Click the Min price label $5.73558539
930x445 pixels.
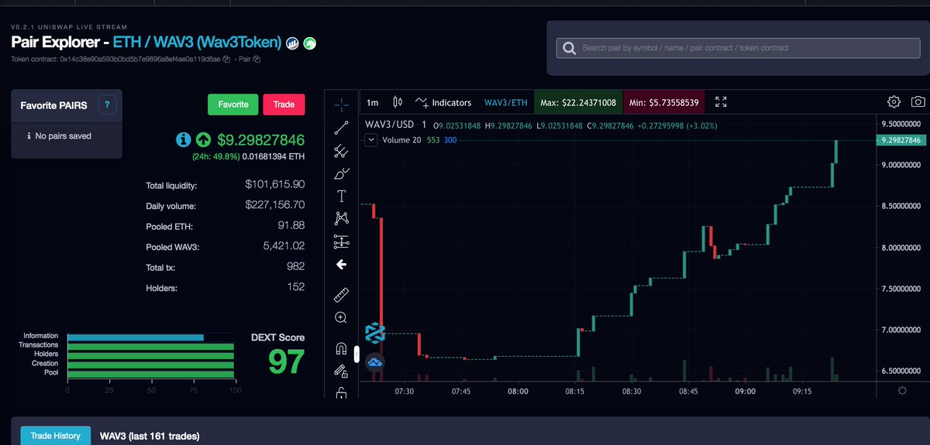[x=664, y=102]
